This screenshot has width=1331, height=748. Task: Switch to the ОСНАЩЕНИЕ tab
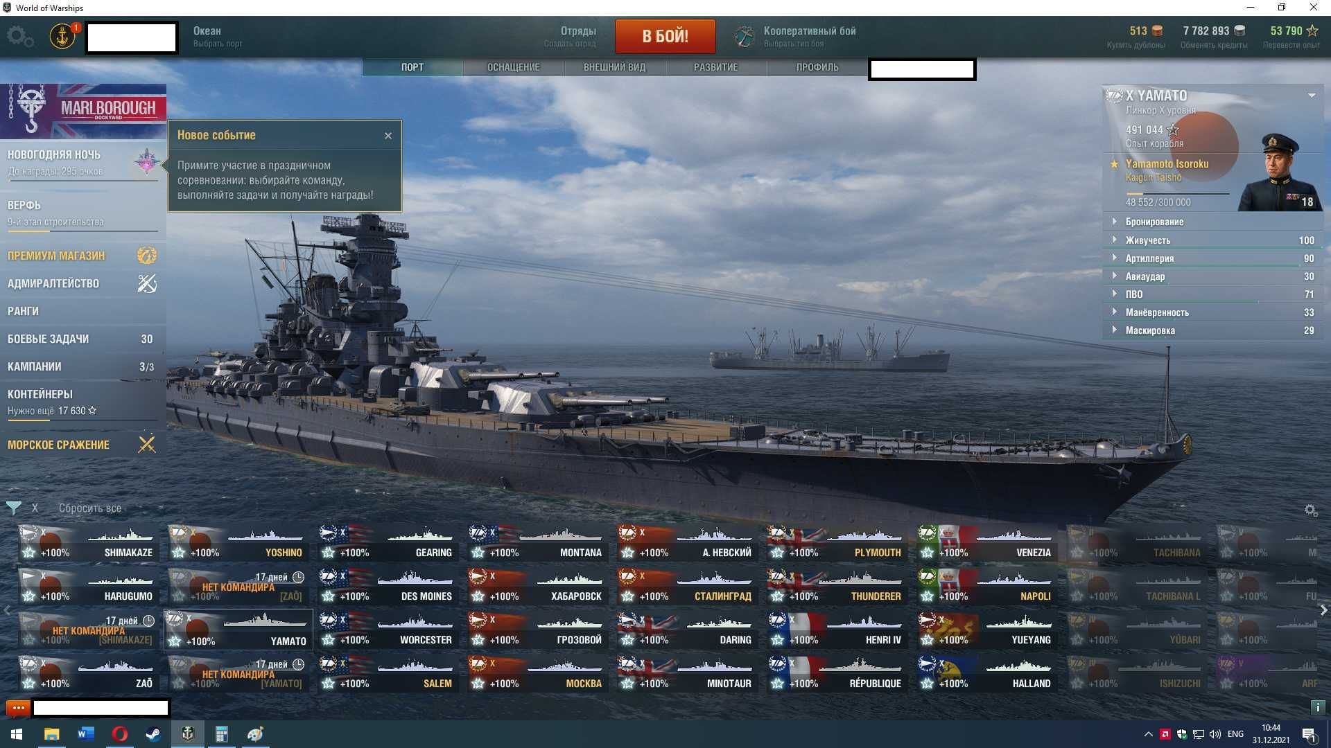(514, 67)
